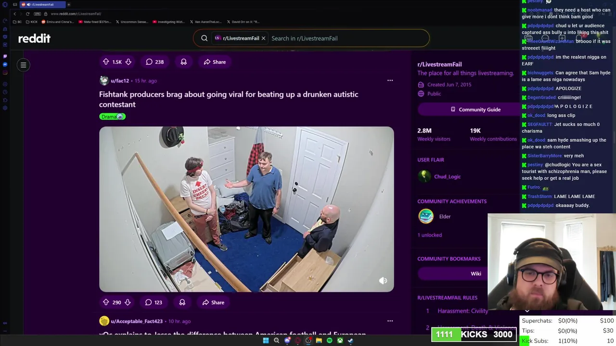Image resolution: width=616 pixels, height=346 pixels.
Task: Share the Fishtank producers post
Action: pyautogui.click(x=213, y=302)
